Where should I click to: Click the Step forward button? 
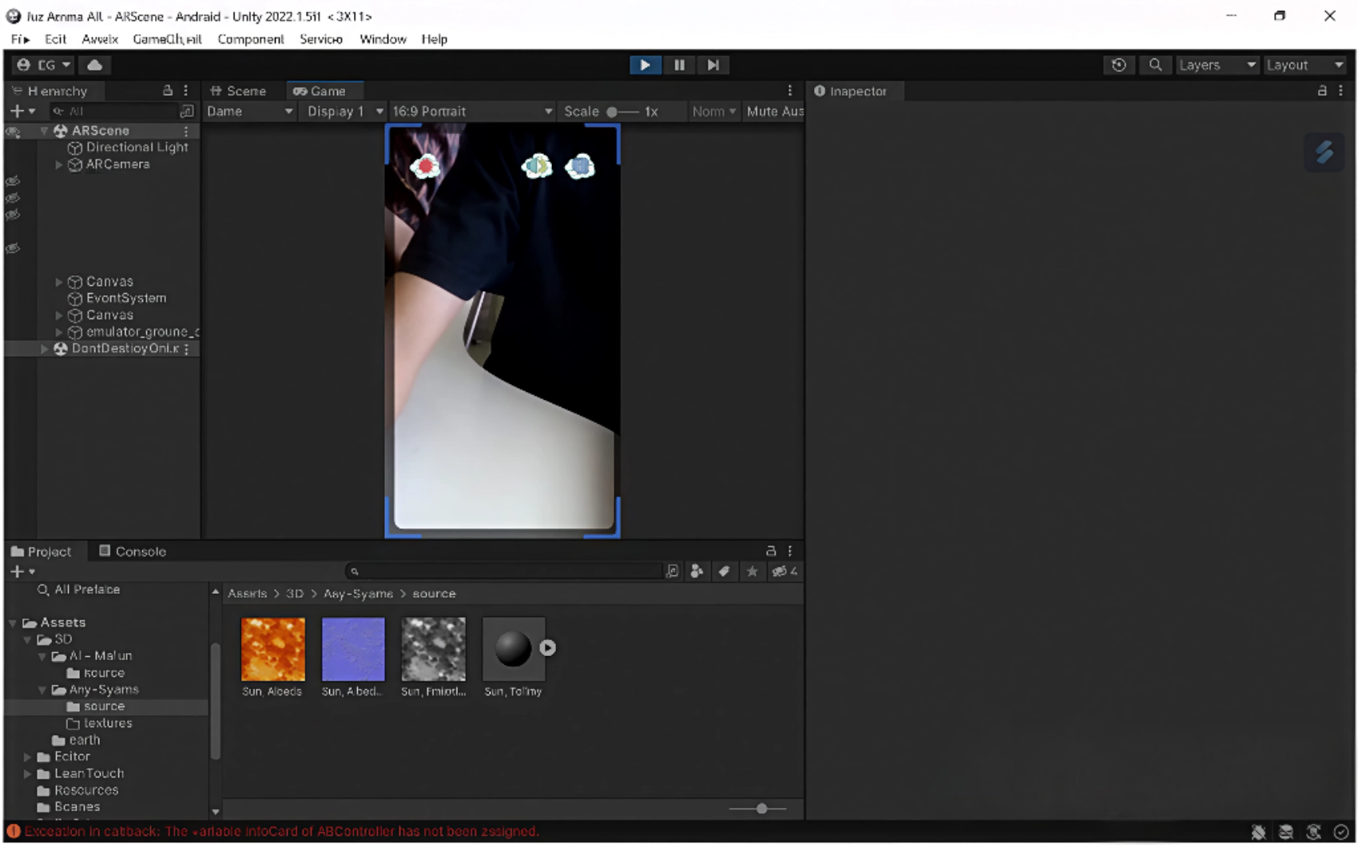pos(713,65)
